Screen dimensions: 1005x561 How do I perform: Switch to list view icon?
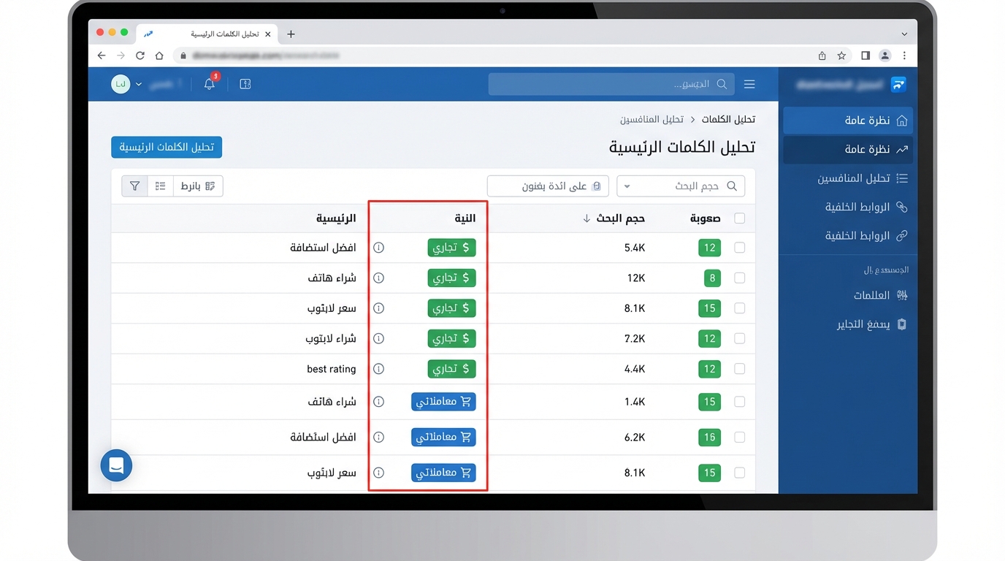click(x=161, y=186)
